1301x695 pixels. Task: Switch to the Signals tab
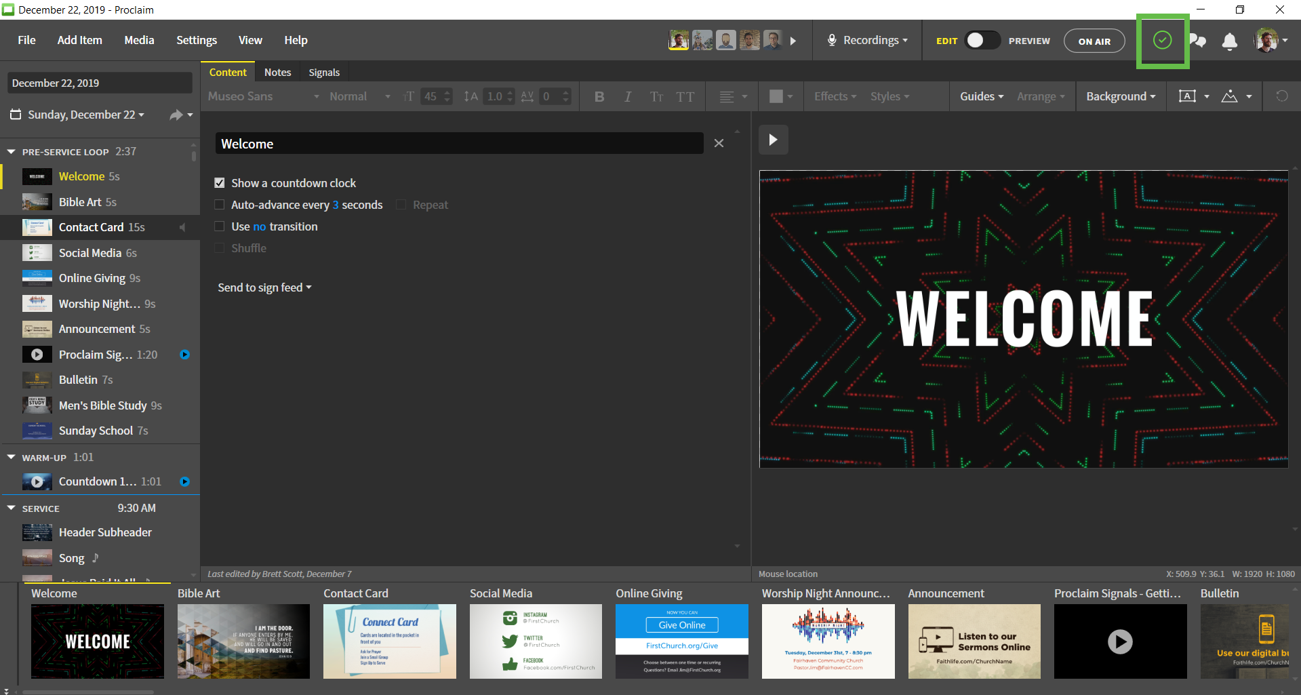[324, 73]
